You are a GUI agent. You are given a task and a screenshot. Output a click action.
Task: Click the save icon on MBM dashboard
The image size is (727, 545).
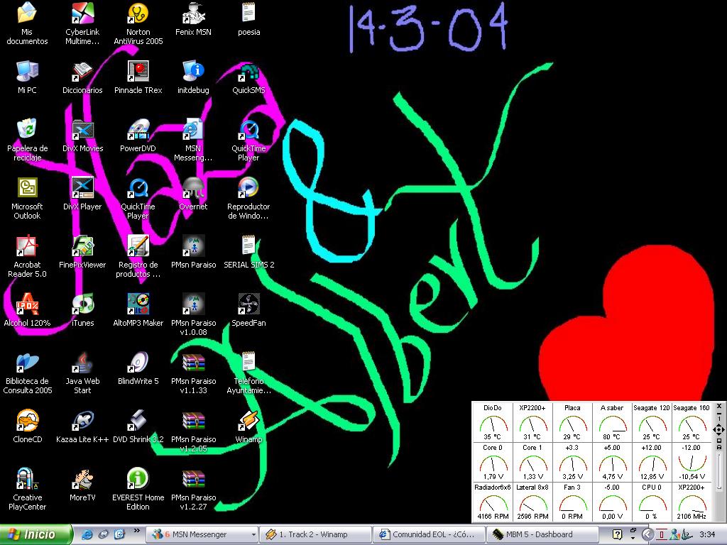point(718,447)
